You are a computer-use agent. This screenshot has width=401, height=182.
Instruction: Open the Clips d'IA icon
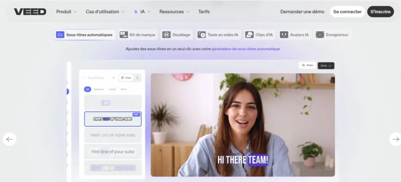pyautogui.click(x=249, y=35)
